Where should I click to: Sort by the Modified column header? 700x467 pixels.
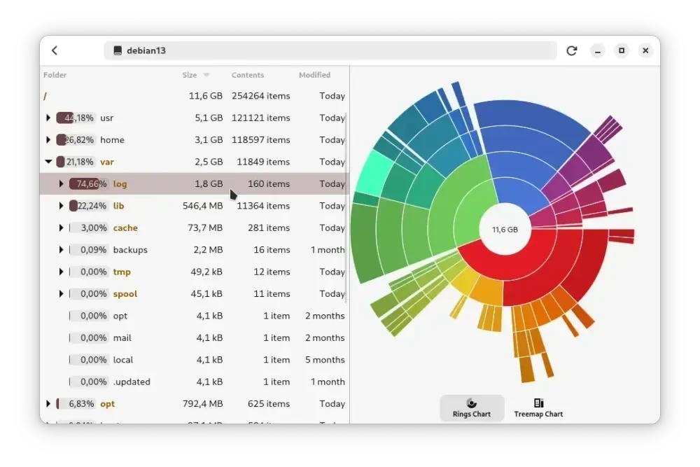point(315,75)
